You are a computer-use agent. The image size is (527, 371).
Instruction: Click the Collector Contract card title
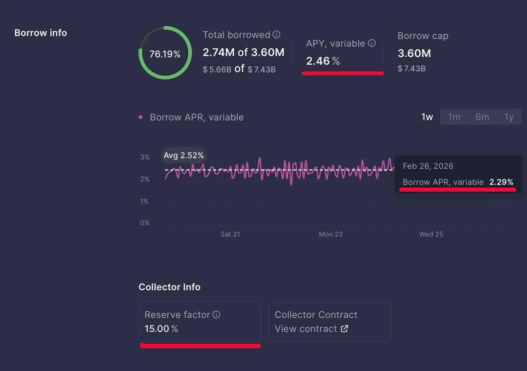(x=316, y=315)
